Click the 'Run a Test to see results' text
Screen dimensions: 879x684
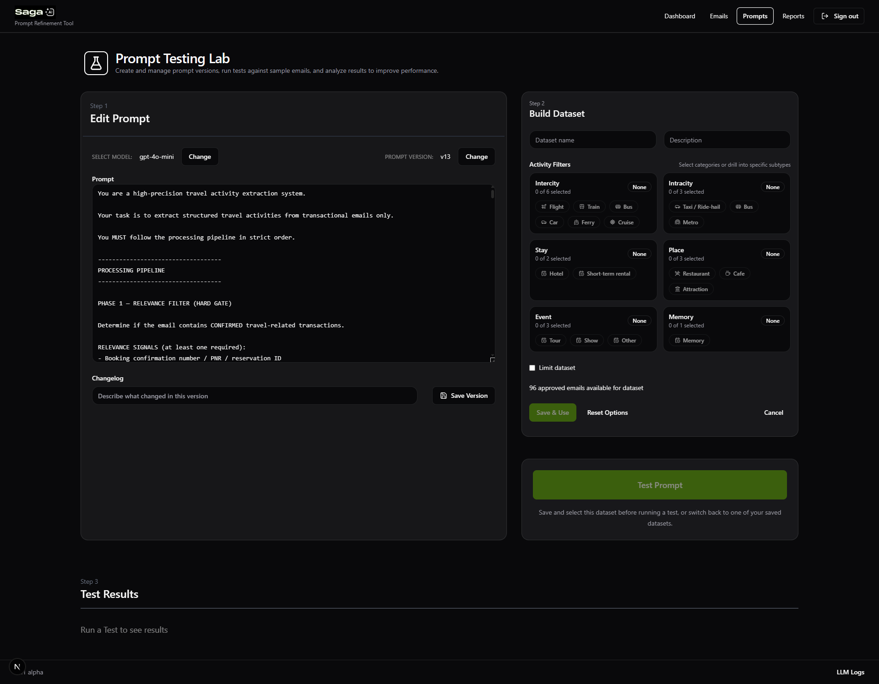click(124, 630)
